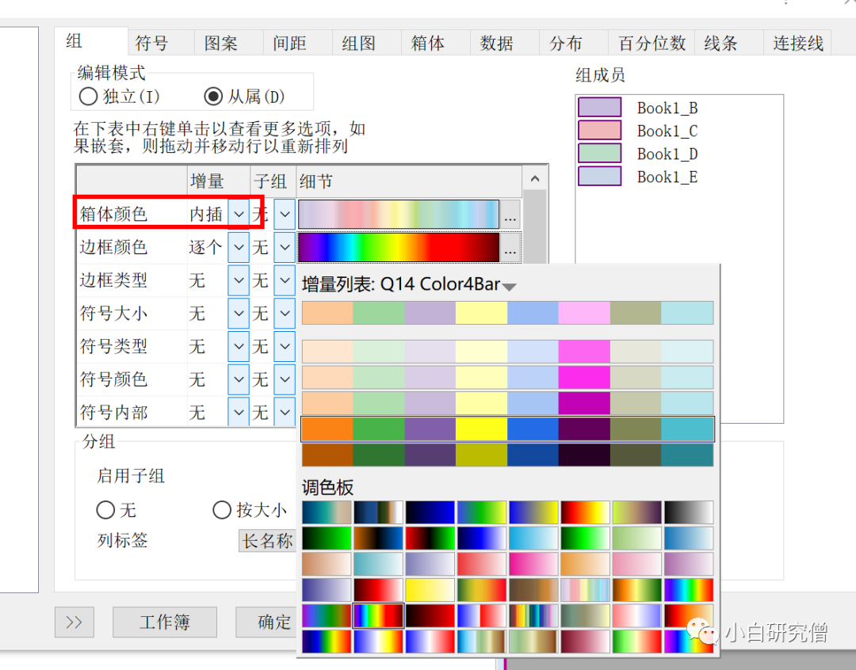Switch to the 箱体 tab
The width and height of the screenshot is (856, 670).
tap(429, 44)
